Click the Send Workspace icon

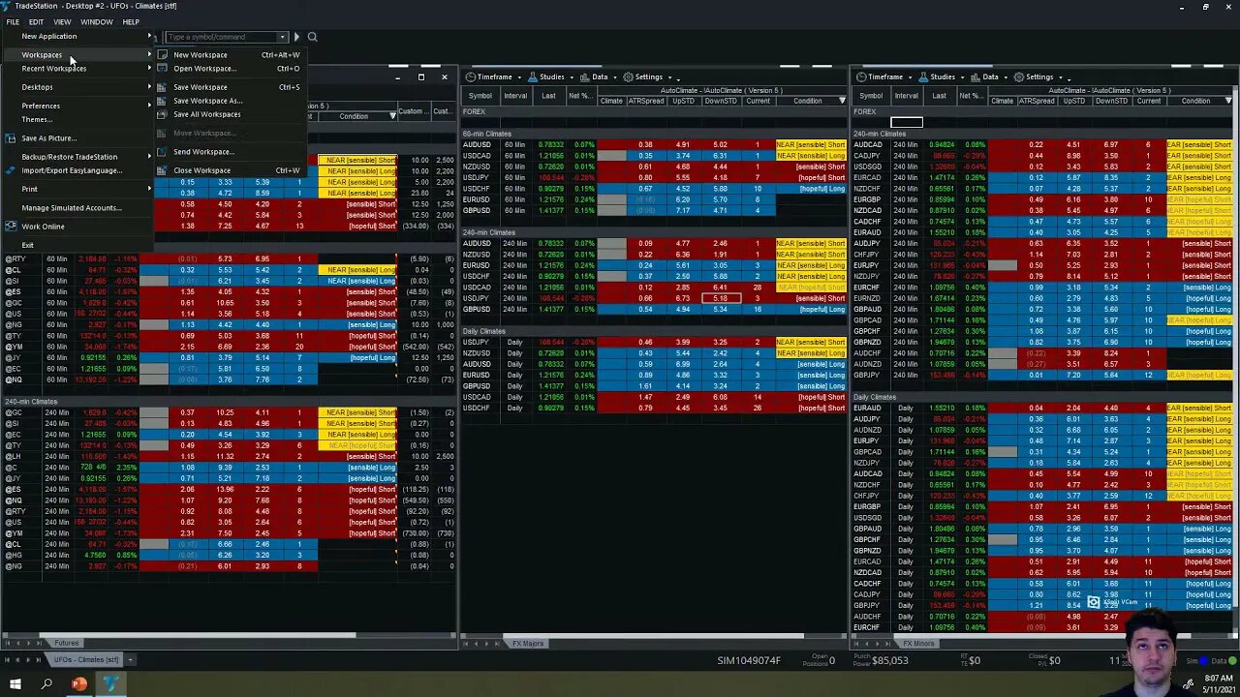pyautogui.click(x=165, y=152)
